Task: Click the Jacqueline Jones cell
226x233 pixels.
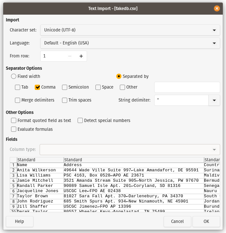Action: tap(40, 191)
